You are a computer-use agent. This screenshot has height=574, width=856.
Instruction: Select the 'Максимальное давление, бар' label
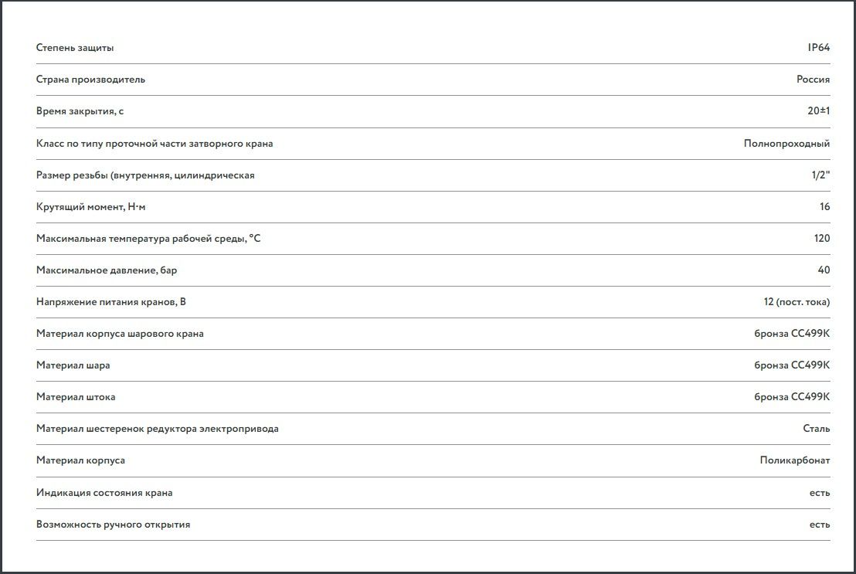coord(101,270)
